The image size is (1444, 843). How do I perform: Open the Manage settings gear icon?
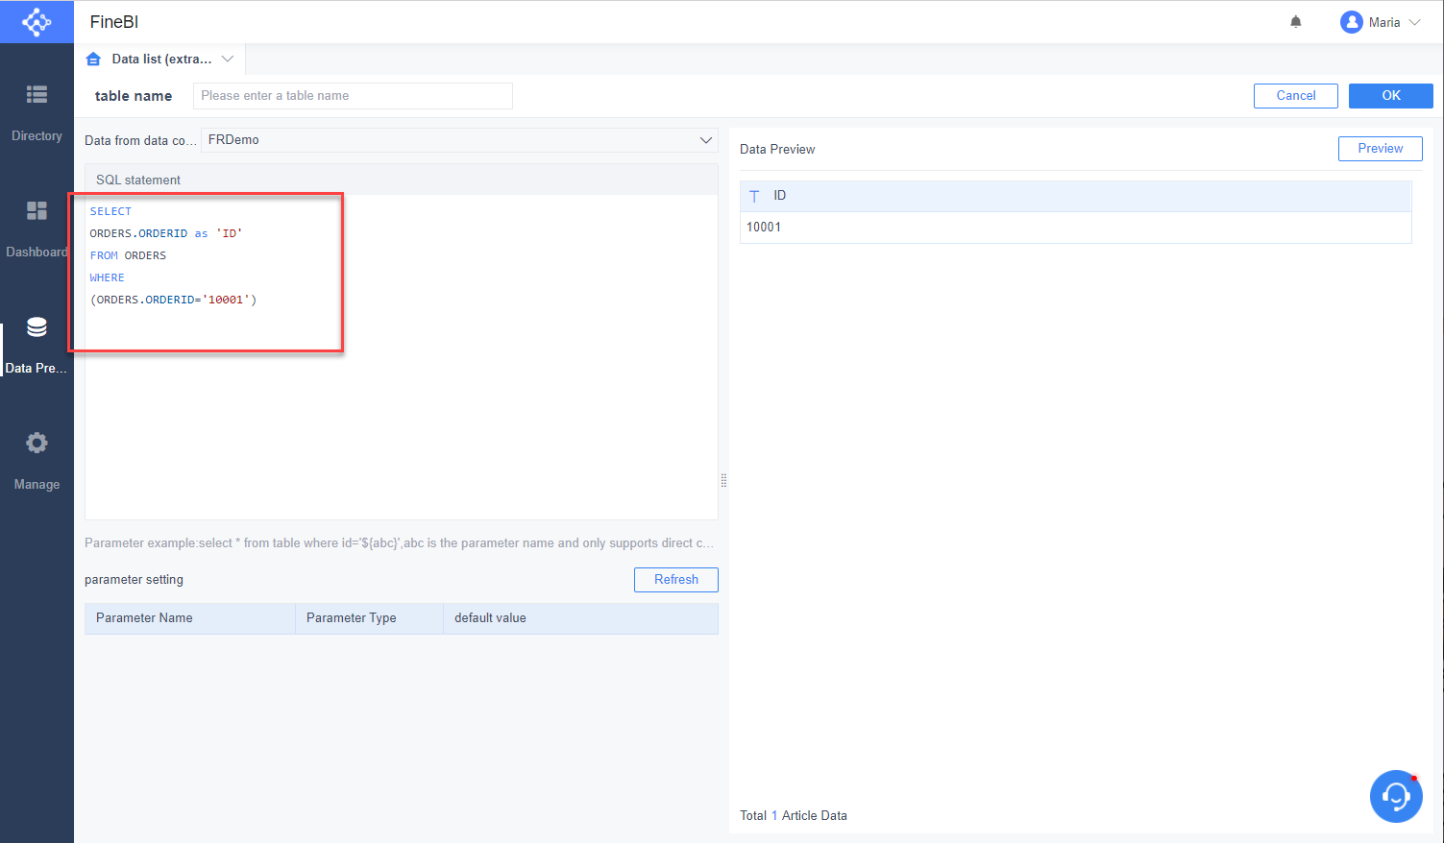37,443
